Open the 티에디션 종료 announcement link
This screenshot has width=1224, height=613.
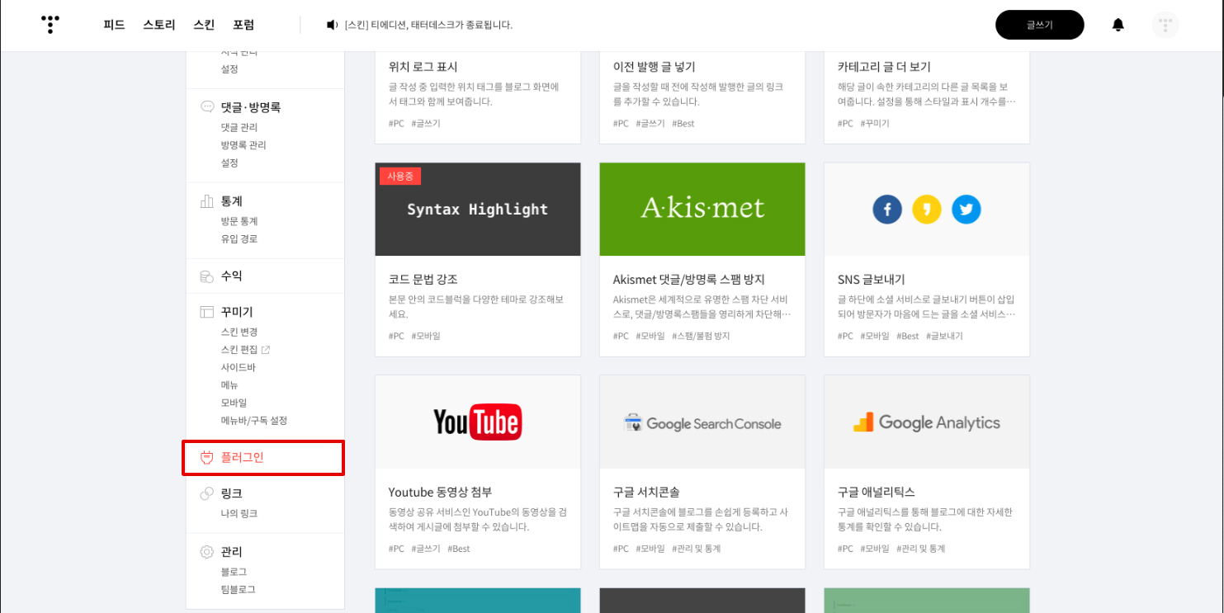point(428,25)
